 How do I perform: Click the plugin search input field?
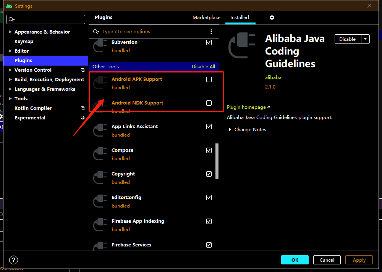coord(153,32)
